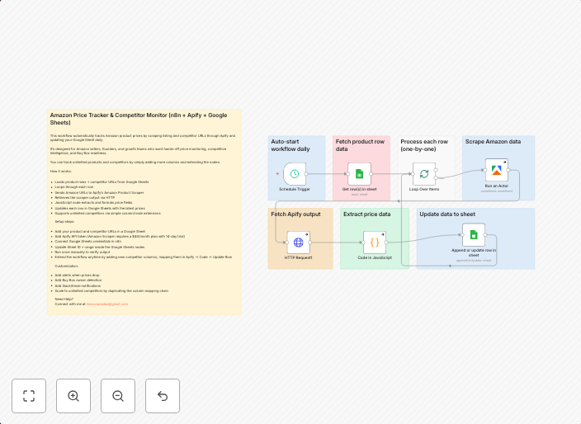Viewport: 581px width, 424px height.
Task: Select the Run an Actor Apify node
Action: (x=497, y=170)
